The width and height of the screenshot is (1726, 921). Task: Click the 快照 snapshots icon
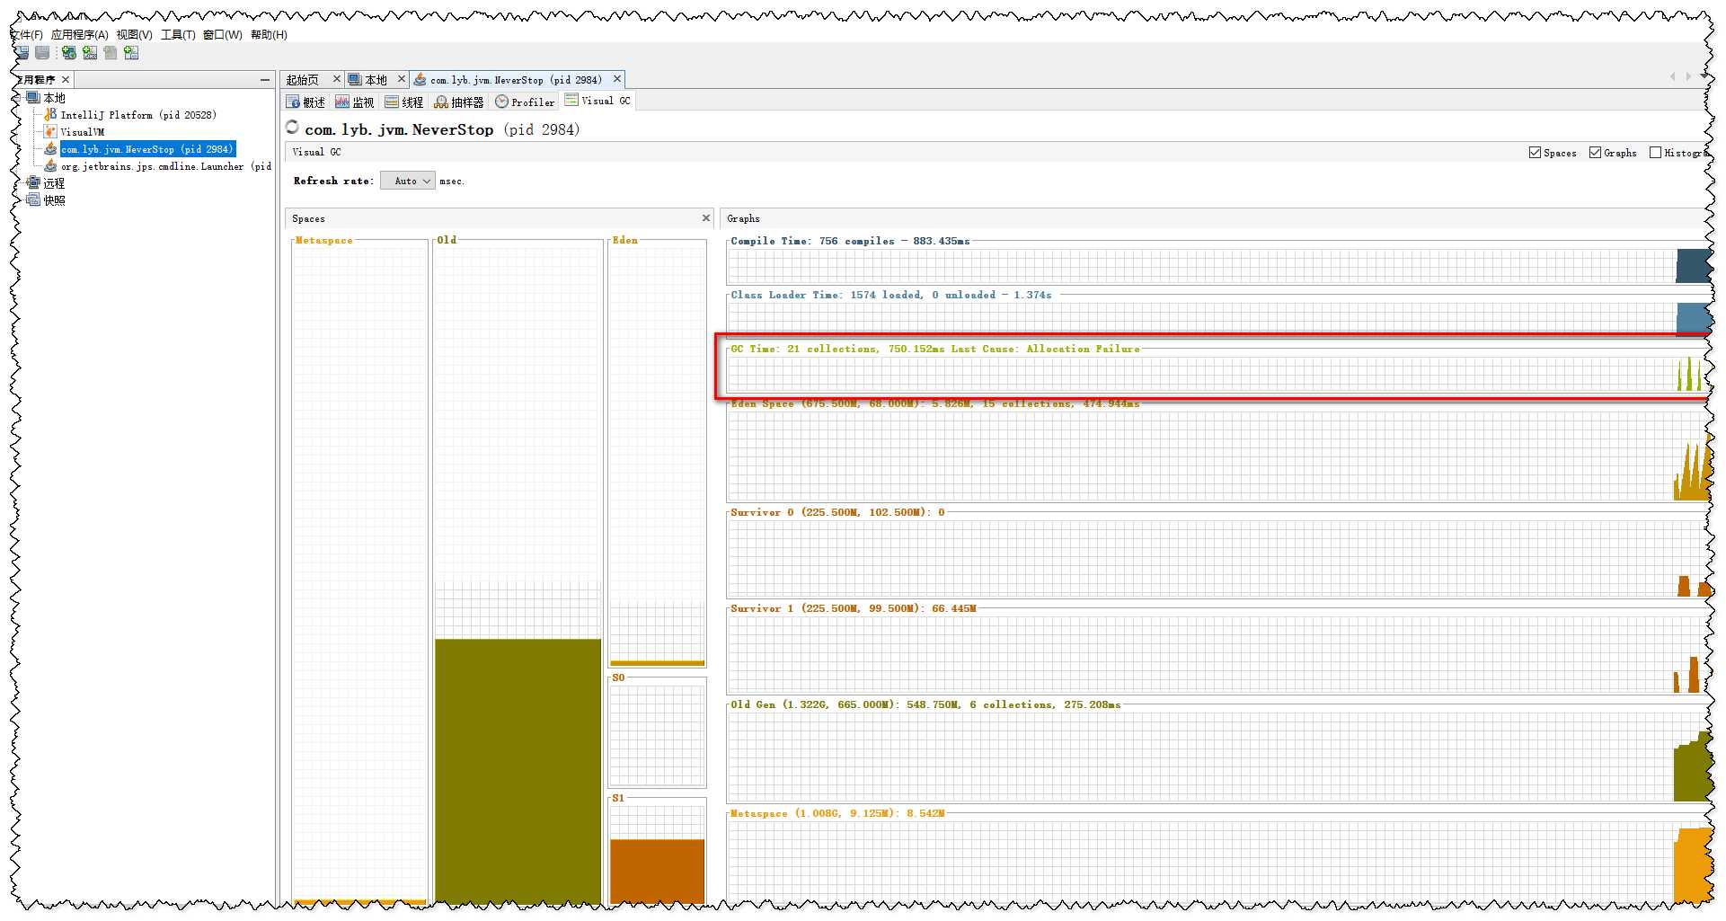tap(33, 199)
